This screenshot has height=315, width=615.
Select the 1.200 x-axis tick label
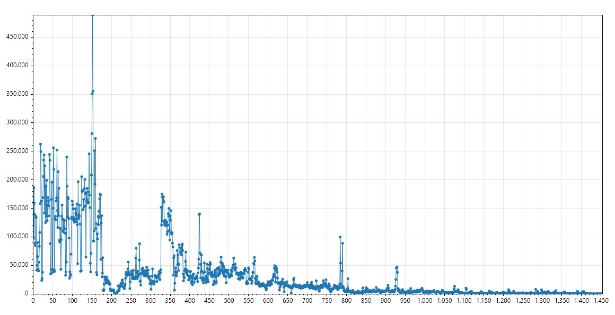(x=503, y=301)
